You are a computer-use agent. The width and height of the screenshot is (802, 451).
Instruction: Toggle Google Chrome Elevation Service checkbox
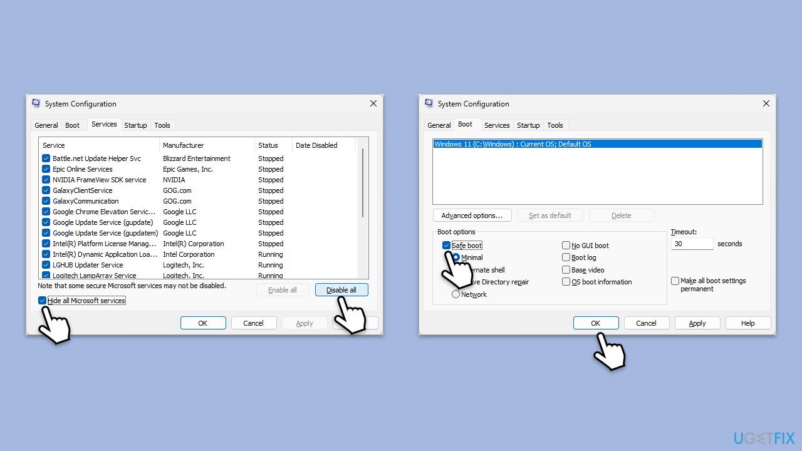[x=46, y=212]
